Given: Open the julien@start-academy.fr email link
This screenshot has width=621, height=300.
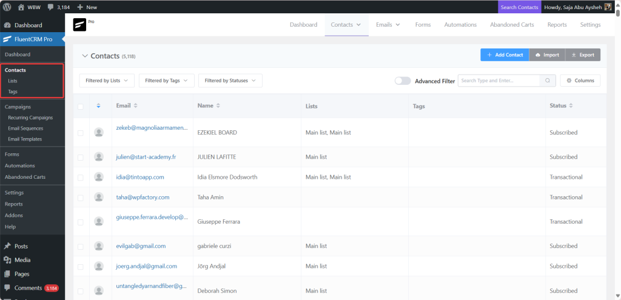Looking at the screenshot, I should [146, 157].
